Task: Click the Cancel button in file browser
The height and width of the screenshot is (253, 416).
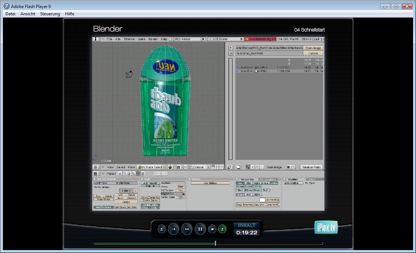Action: [313, 53]
